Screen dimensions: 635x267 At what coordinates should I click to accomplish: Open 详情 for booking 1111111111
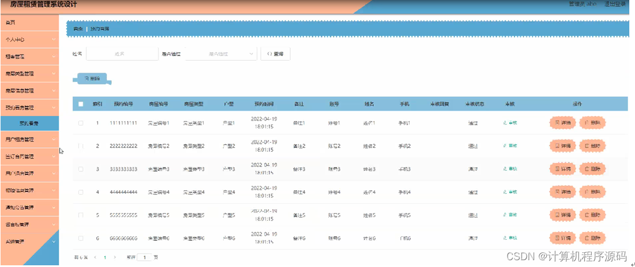pyautogui.click(x=563, y=123)
